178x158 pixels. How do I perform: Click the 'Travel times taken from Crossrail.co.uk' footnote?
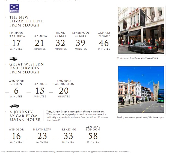[x=65, y=152]
